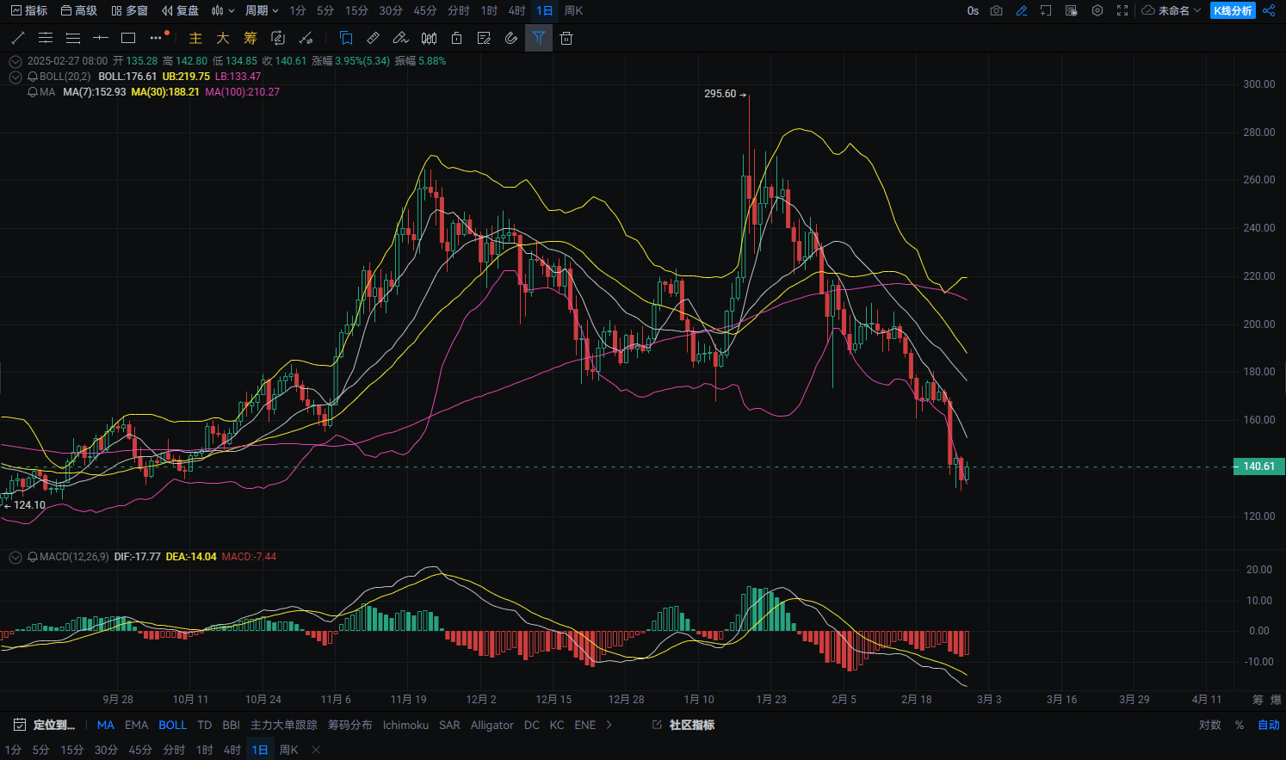Open 社区指标 community indicators link

click(691, 725)
